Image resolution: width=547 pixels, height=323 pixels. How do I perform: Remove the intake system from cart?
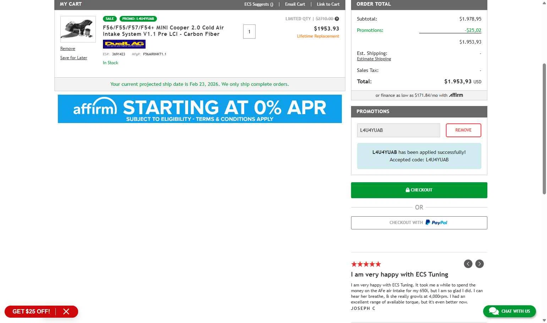tap(67, 49)
